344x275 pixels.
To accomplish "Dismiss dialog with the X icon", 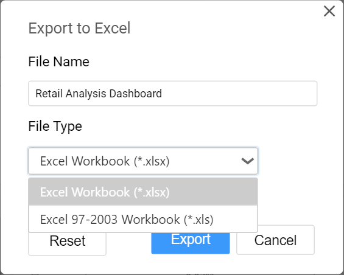I will pyautogui.click(x=329, y=11).
